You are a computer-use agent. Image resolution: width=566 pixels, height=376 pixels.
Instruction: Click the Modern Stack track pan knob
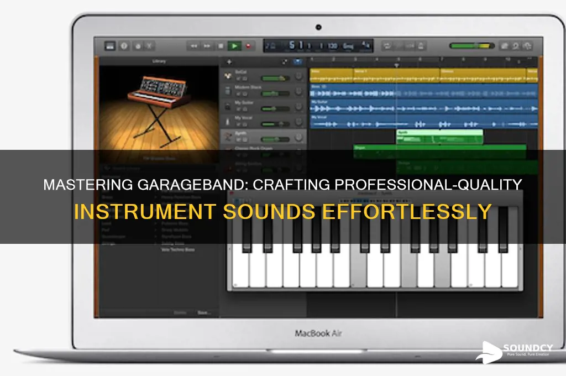click(x=298, y=92)
